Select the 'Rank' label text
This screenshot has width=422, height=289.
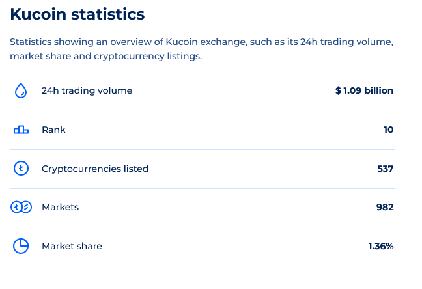tap(53, 130)
